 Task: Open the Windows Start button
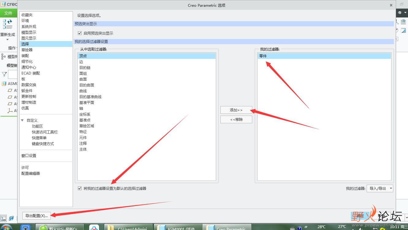(x=6, y=227)
